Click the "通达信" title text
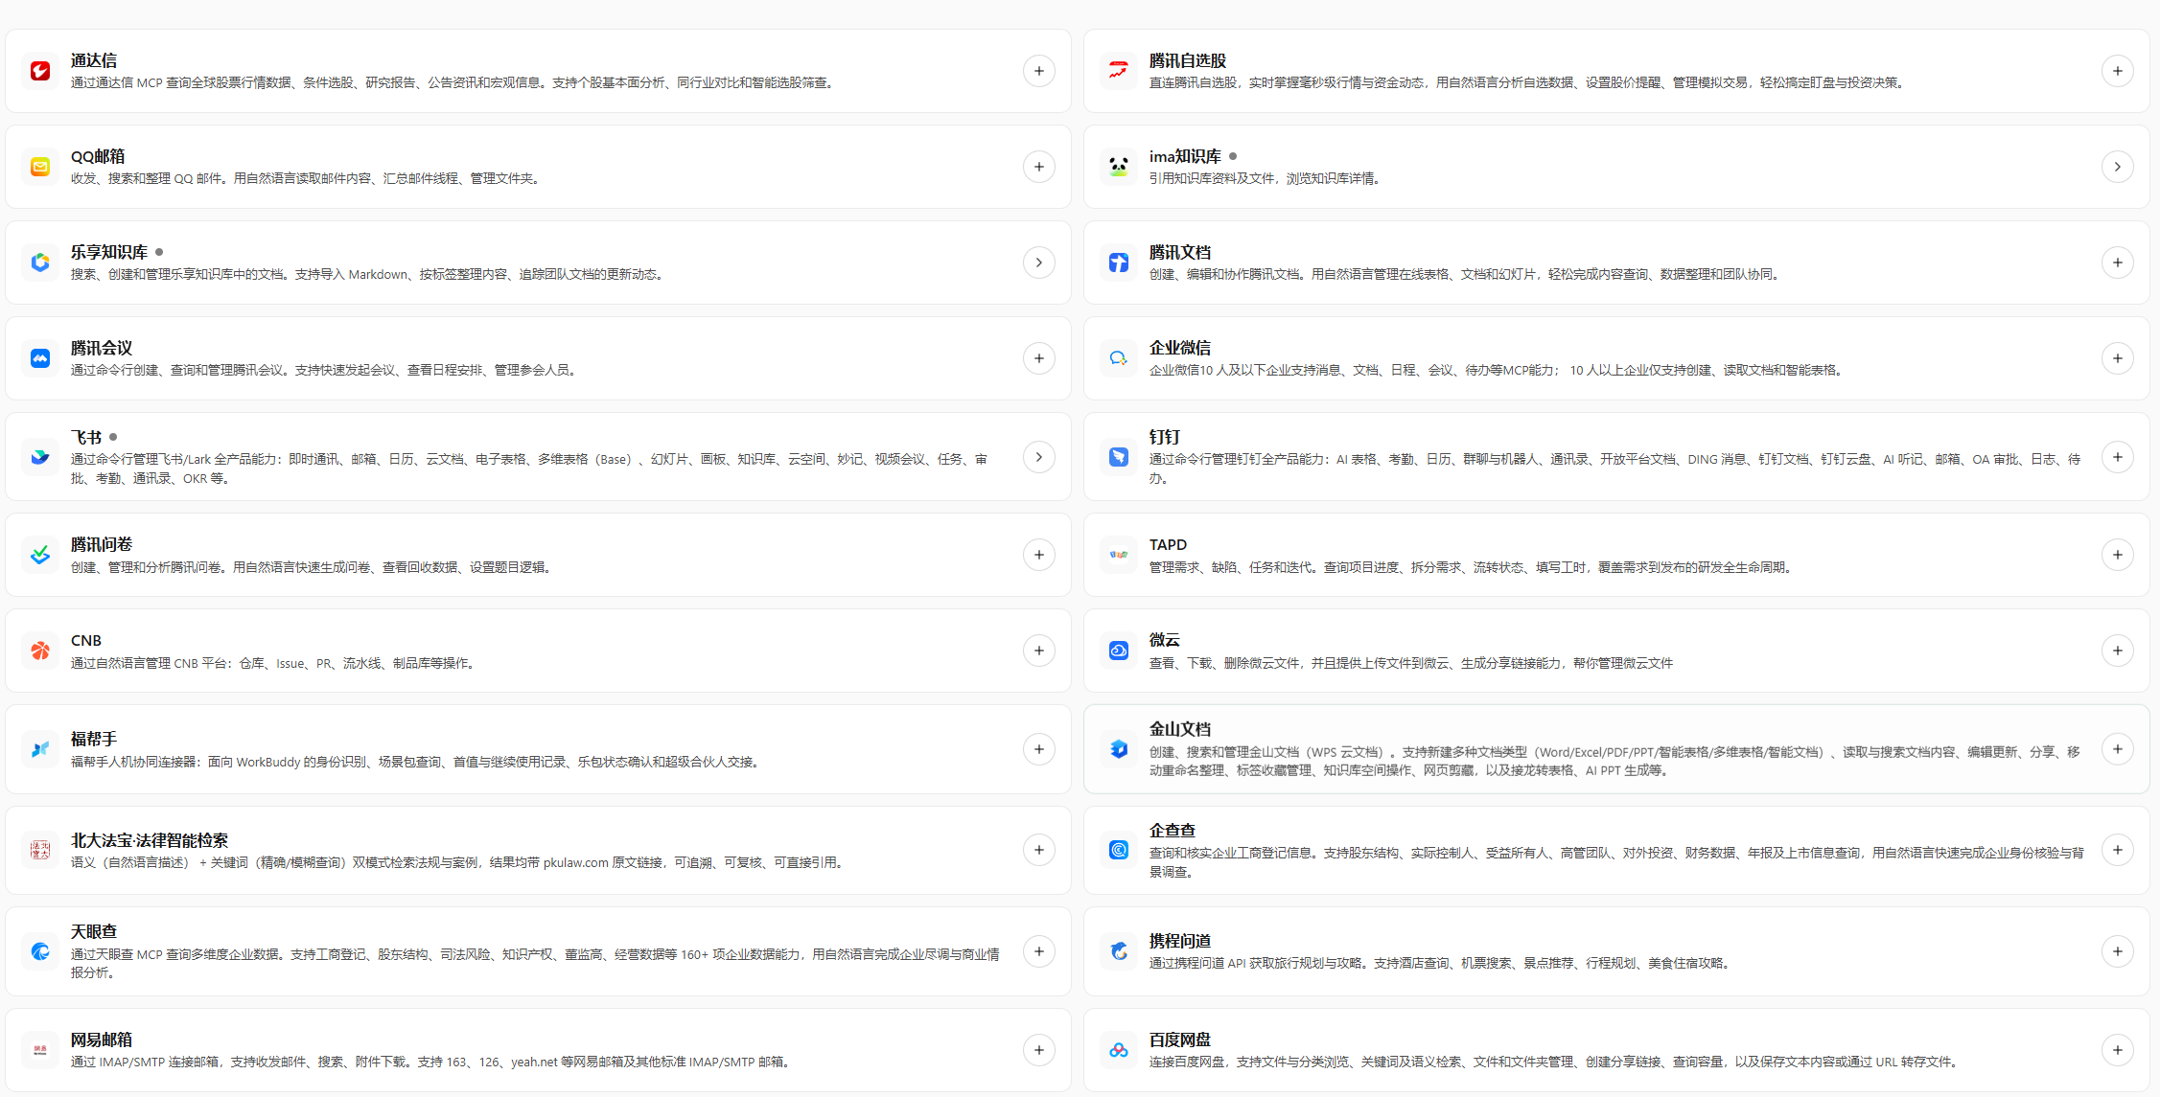The width and height of the screenshot is (2160, 1097). pyautogui.click(x=94, y=60)
